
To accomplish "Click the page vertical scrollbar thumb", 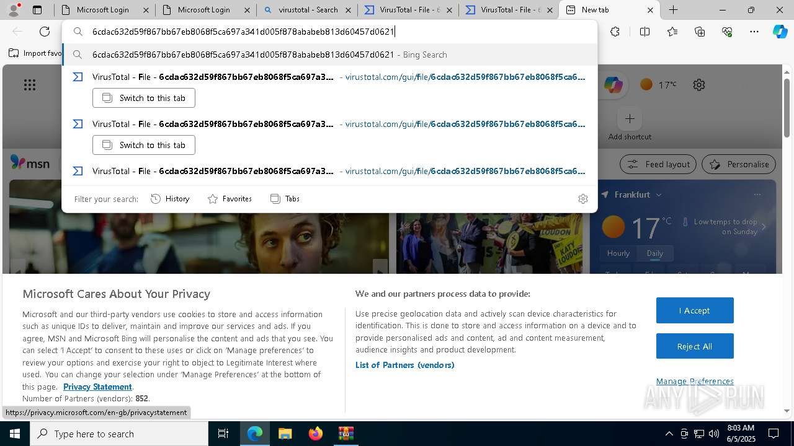I will pos(787,107).
